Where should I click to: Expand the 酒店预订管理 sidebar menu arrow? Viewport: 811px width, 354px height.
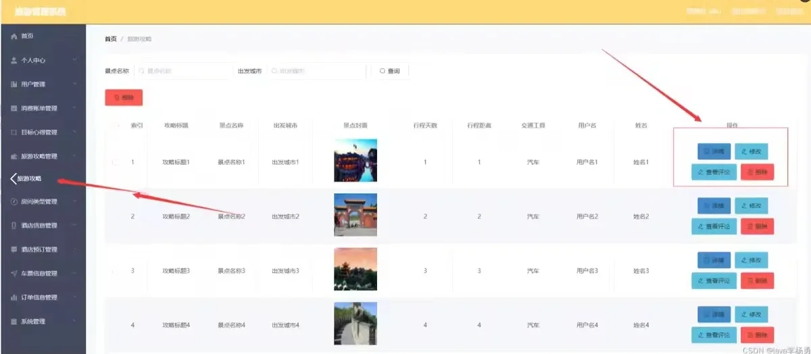(x=74, y=249)
